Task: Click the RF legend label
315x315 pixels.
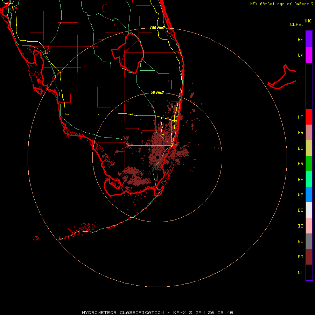Action: point(300,40)
